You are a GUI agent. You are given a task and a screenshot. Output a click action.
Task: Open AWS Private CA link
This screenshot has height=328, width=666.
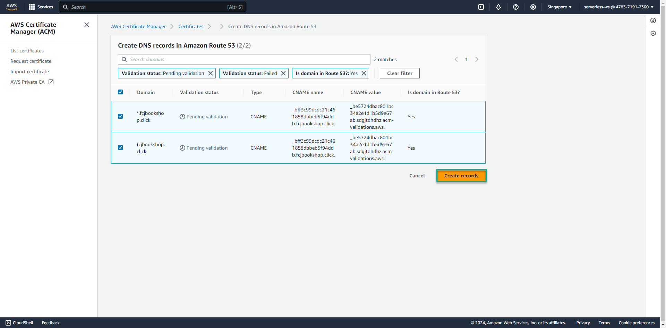tap(27, 82)
